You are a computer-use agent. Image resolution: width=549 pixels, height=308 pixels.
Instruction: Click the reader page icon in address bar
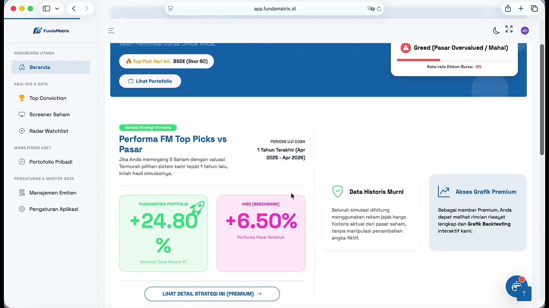pyautogui.click(x=170, y=9)
